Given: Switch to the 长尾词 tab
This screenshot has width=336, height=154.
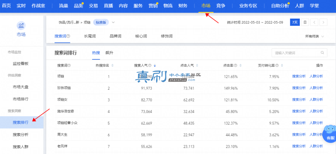Looking at the screenshot, I should pyautogui.click(x=90, y=36).
